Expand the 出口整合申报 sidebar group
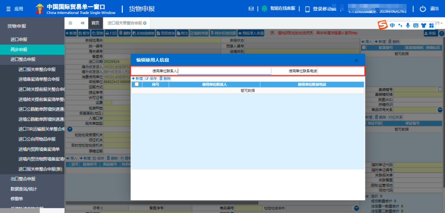The width and height of the screenshot is (445, 213). (x=23, y=179)
